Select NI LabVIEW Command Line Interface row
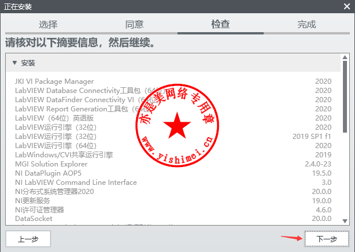The height and width of the screenshot is (252, 355). coord(173,183)
